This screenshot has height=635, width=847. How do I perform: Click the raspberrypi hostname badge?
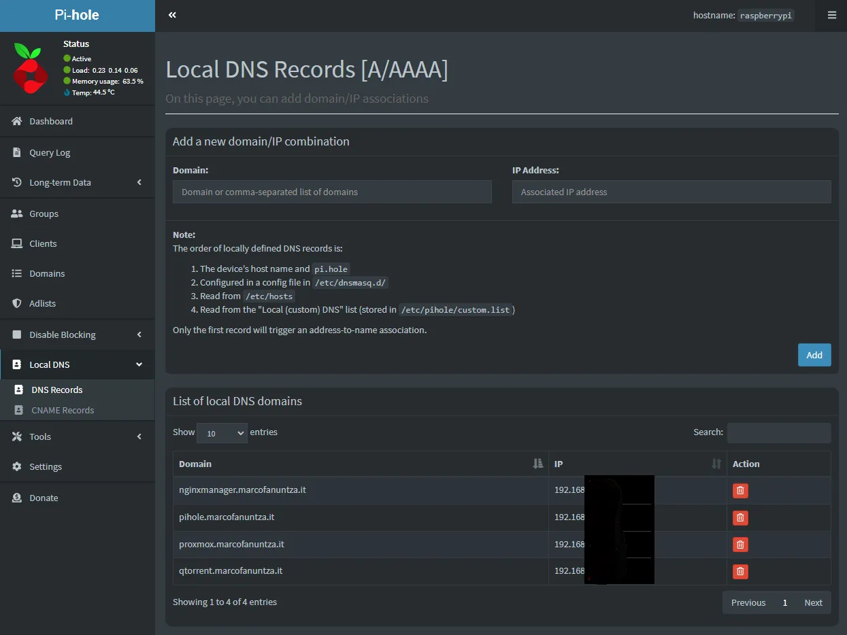(766, 16)
